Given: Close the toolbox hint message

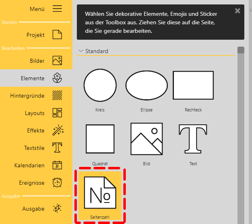Looking at the screenshot, I should click(x=237, y=11).
